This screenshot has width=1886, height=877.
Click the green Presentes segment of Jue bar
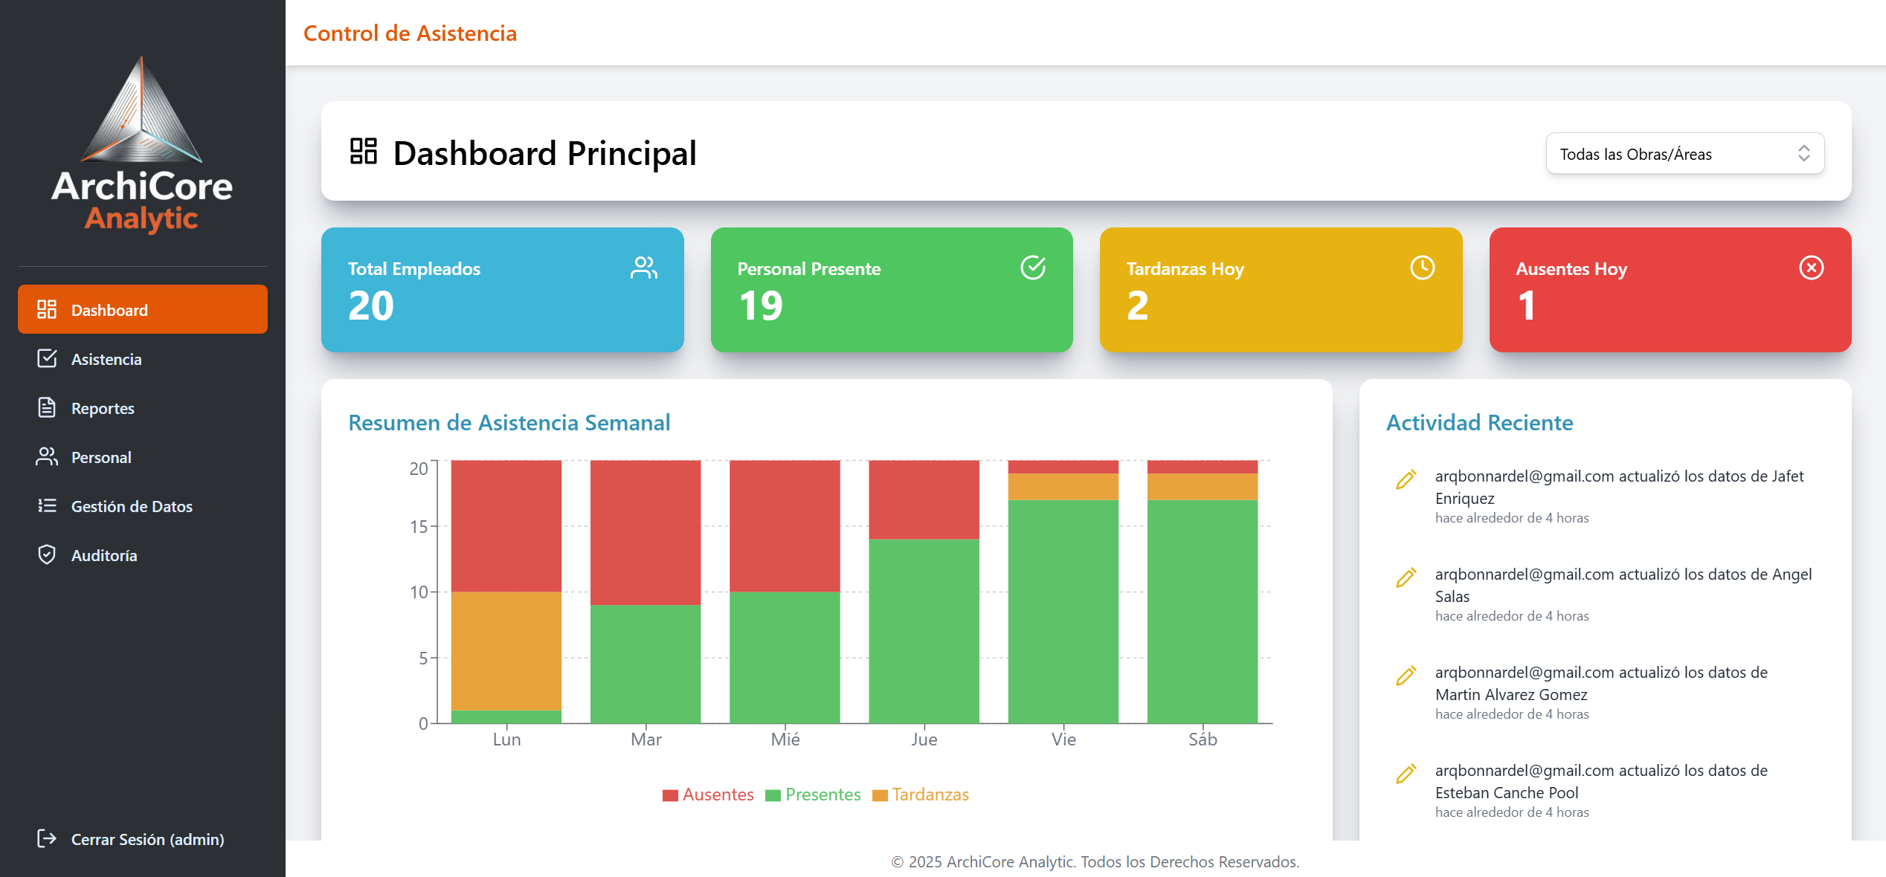(x=924, y=631)
